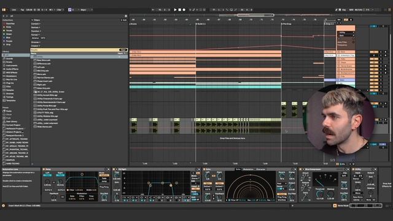393x221 pixels.
Task: Click the Edit button beside Filters
Action: pos(124,20)
